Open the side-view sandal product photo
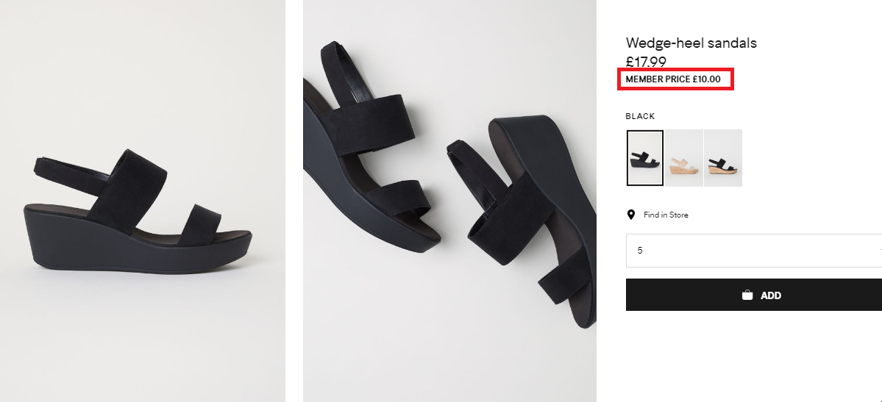This screenshot has height=402, width=882. click(142, 201)
